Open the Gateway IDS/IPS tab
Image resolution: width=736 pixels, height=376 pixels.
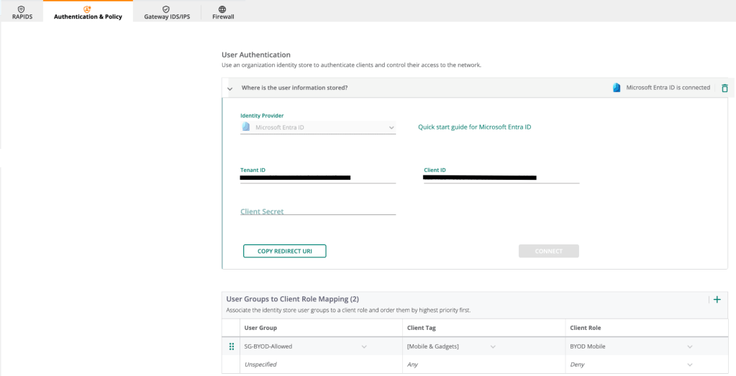pyautogui.click(x=167, y=9)
